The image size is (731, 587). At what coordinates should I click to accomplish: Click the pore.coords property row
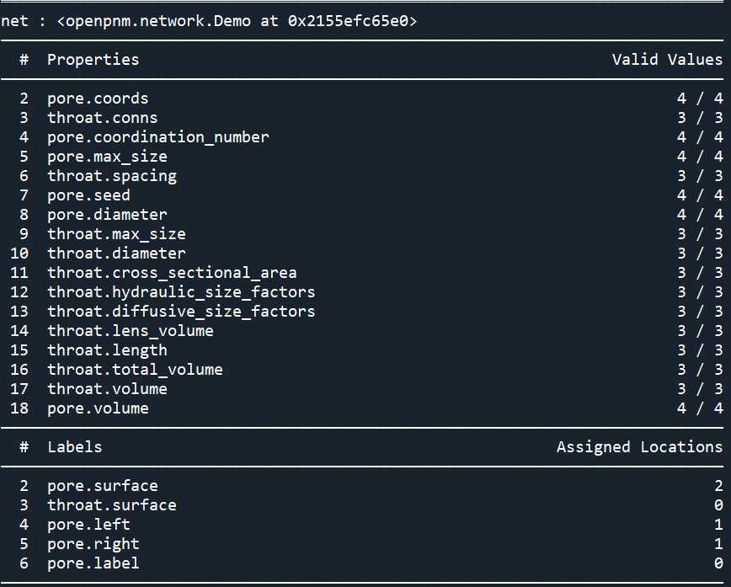coord(365,99)
